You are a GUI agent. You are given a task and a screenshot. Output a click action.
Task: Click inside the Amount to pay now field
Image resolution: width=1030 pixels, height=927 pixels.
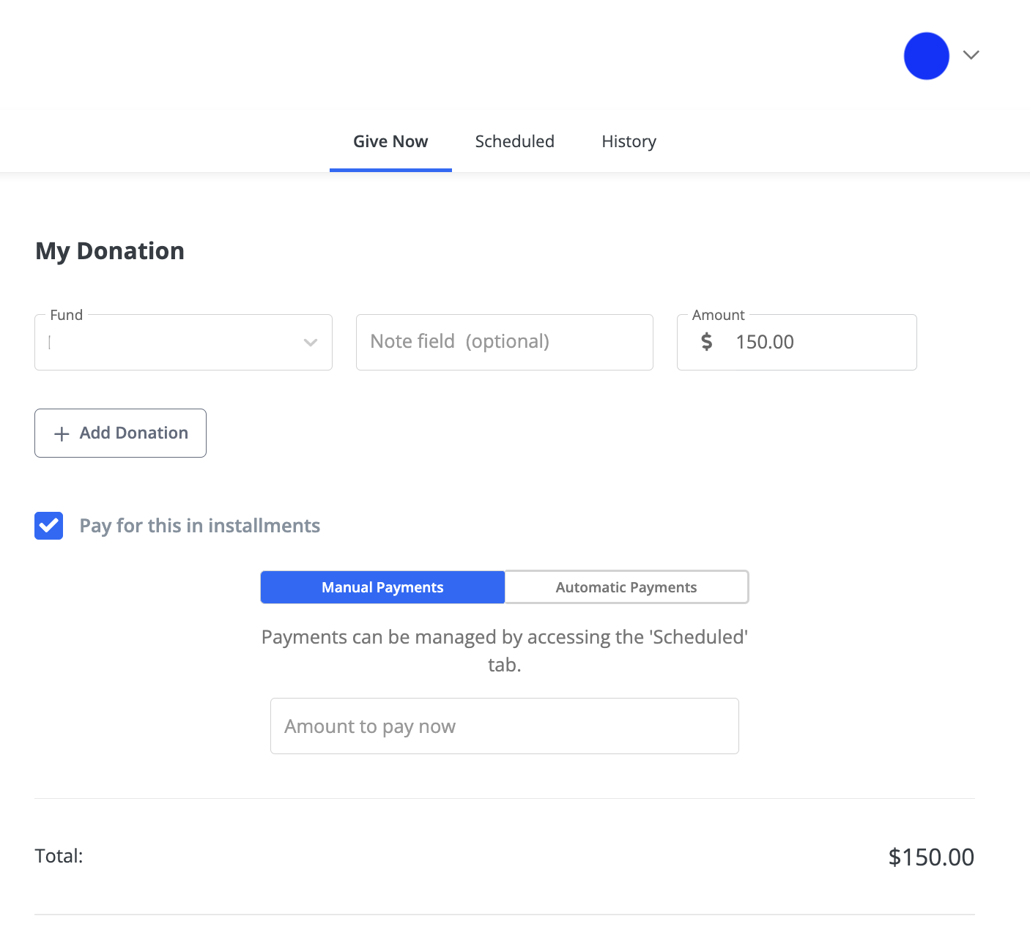pyautogui.click(x=504, y=726)
